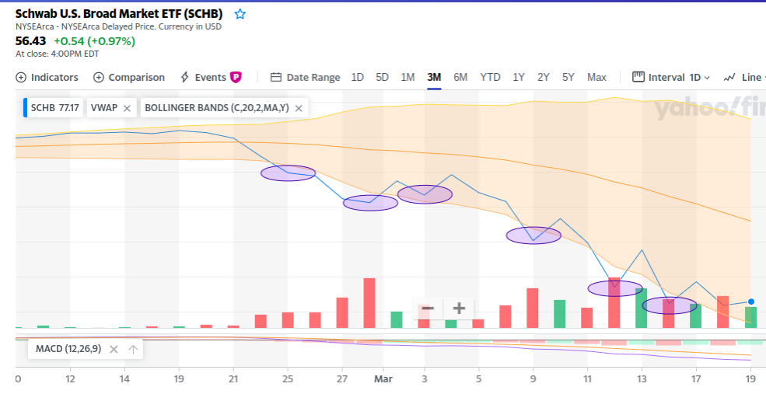Open the Comparison option
766x401 pixels.
129,77
